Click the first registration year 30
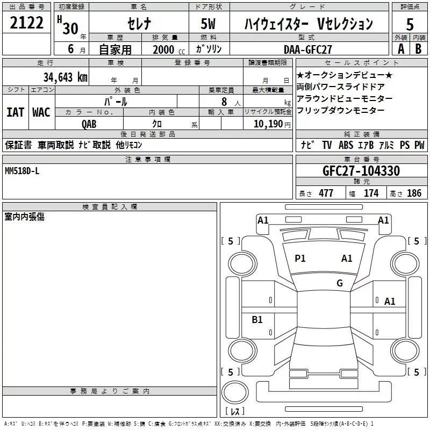430x430 pixels. point(70,28)
